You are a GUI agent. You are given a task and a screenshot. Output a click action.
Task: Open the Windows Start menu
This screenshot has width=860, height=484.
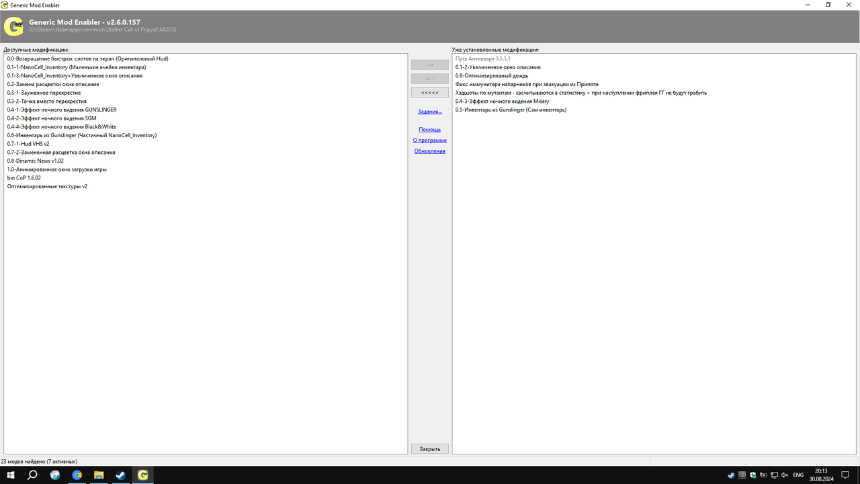coord(11,475)
